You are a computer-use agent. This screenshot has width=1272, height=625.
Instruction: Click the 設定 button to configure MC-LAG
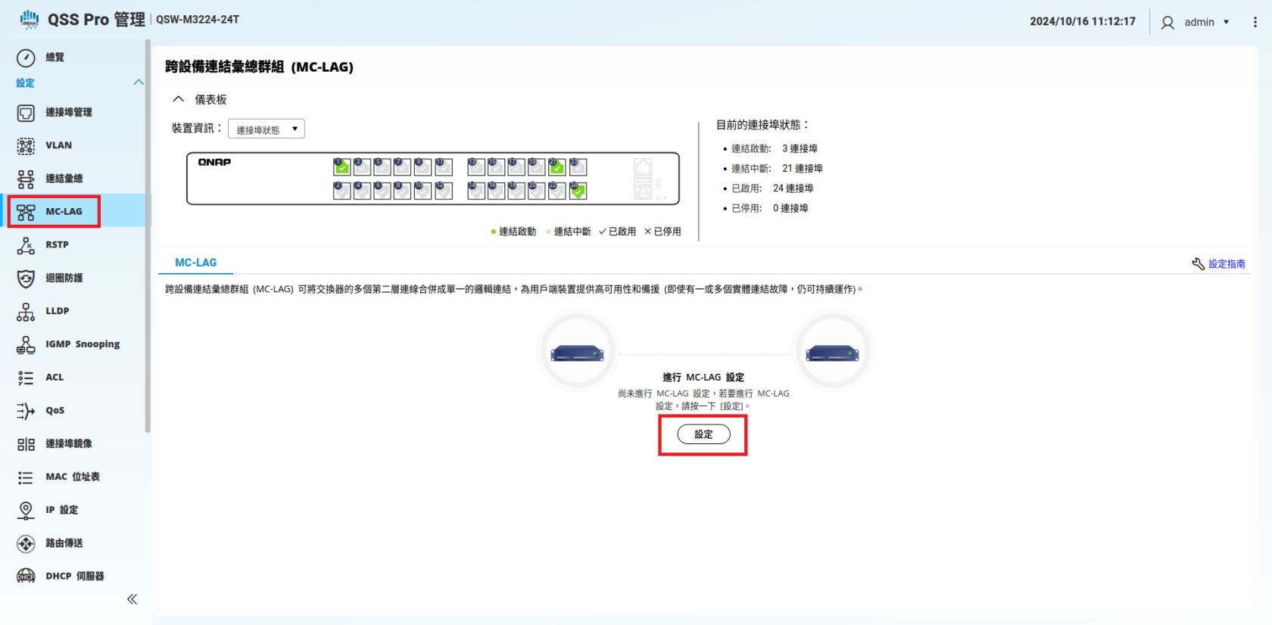[703, 434]
